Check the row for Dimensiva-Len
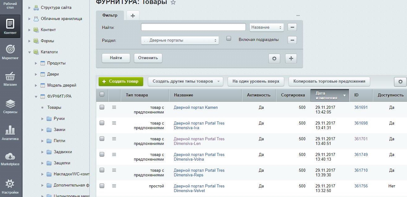The height and width of the screenshot is (197, 407). point(102,139)
